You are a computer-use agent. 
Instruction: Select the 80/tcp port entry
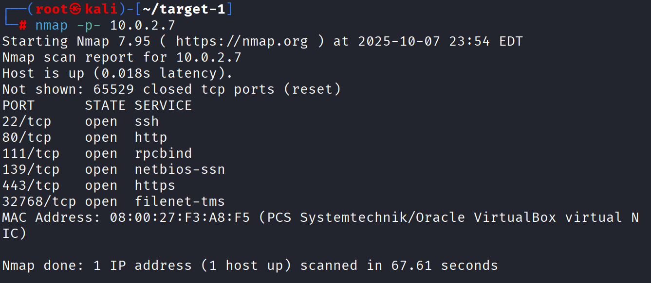tap(26, 137)
